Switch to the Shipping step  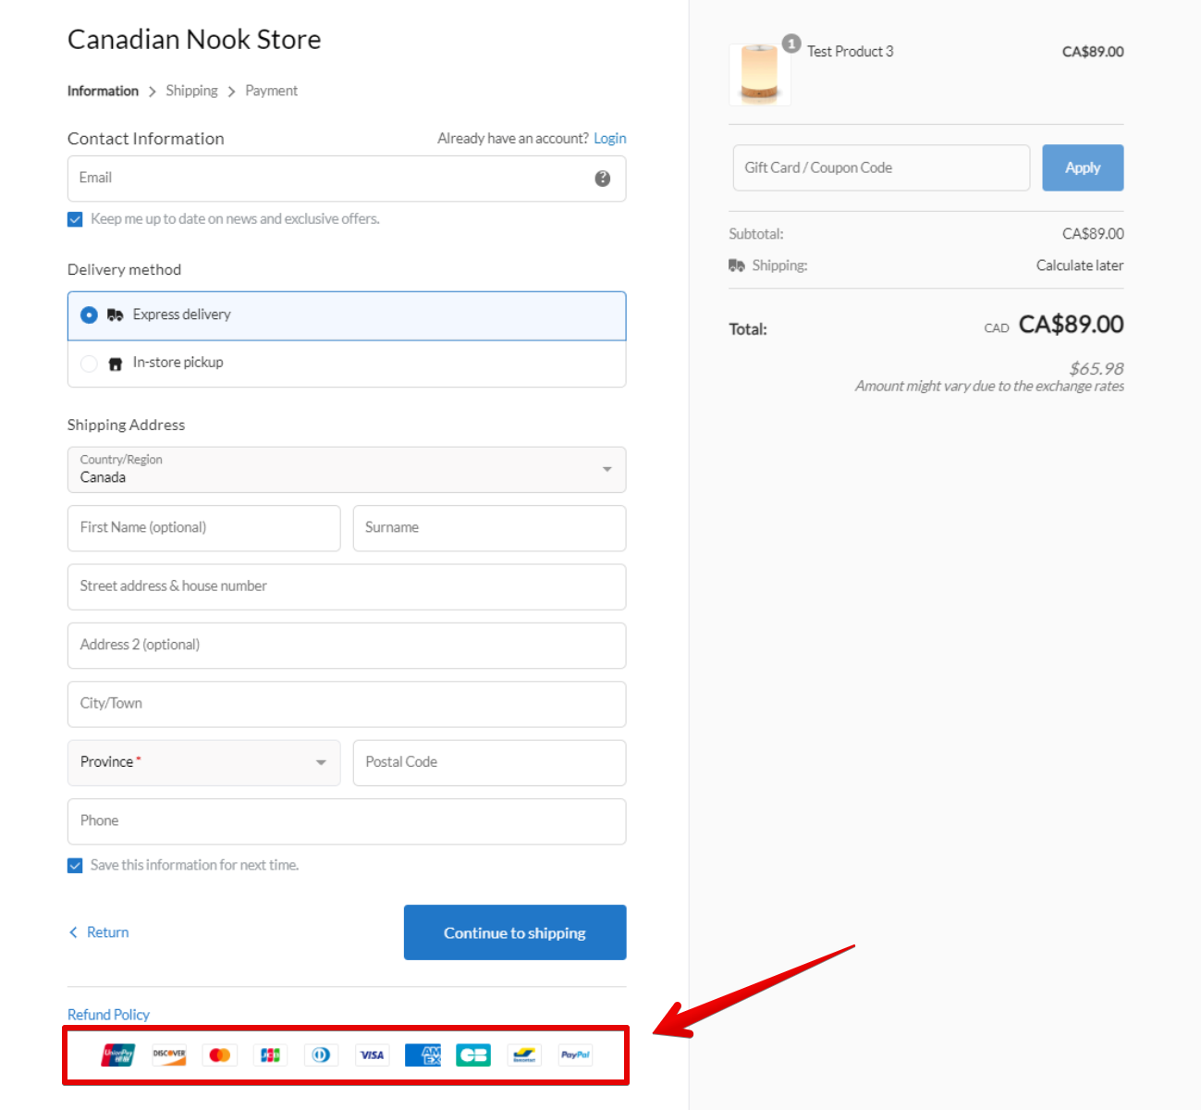(191, 91)
